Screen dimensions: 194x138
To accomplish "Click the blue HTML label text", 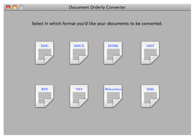I will pyautogui.click(x=113, y=46).
